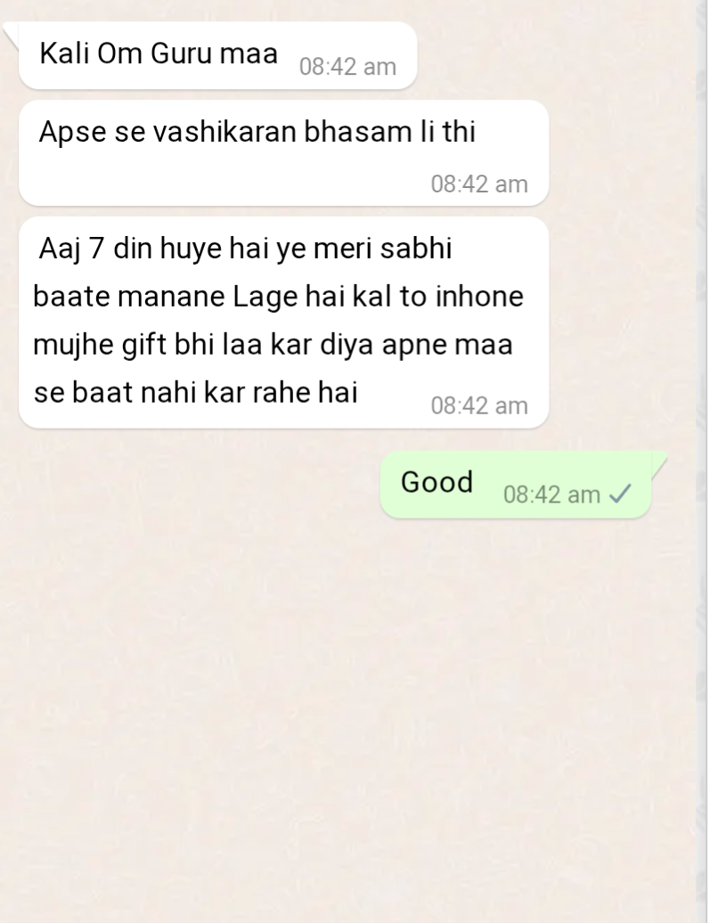710x923 pixels.
Task: Click the single check mark on the Good message
Action: (620, 494)
